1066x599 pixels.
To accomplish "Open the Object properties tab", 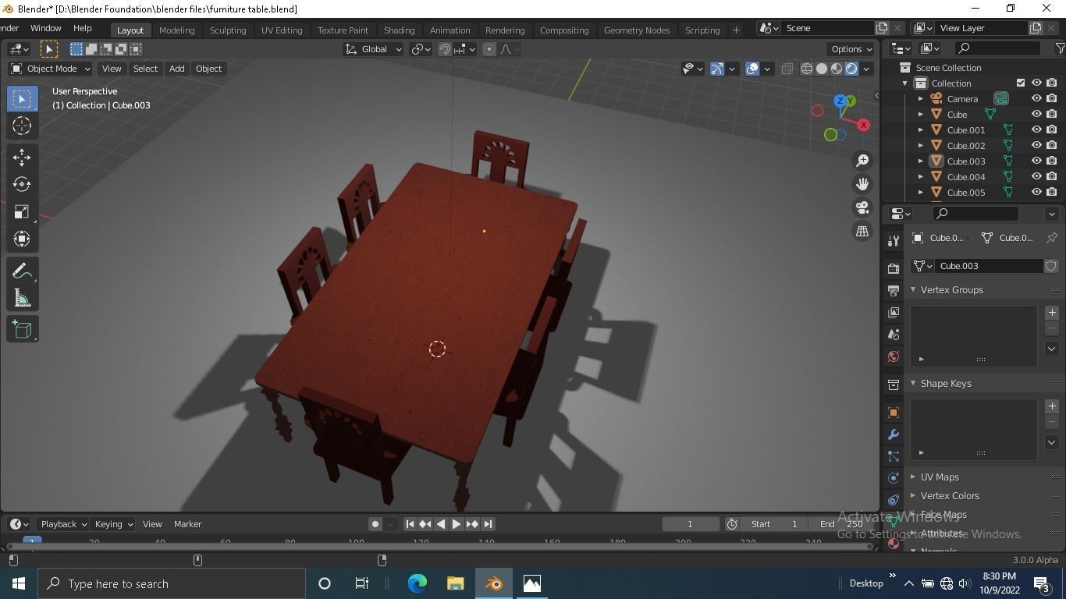I will [x=894, y=413].
